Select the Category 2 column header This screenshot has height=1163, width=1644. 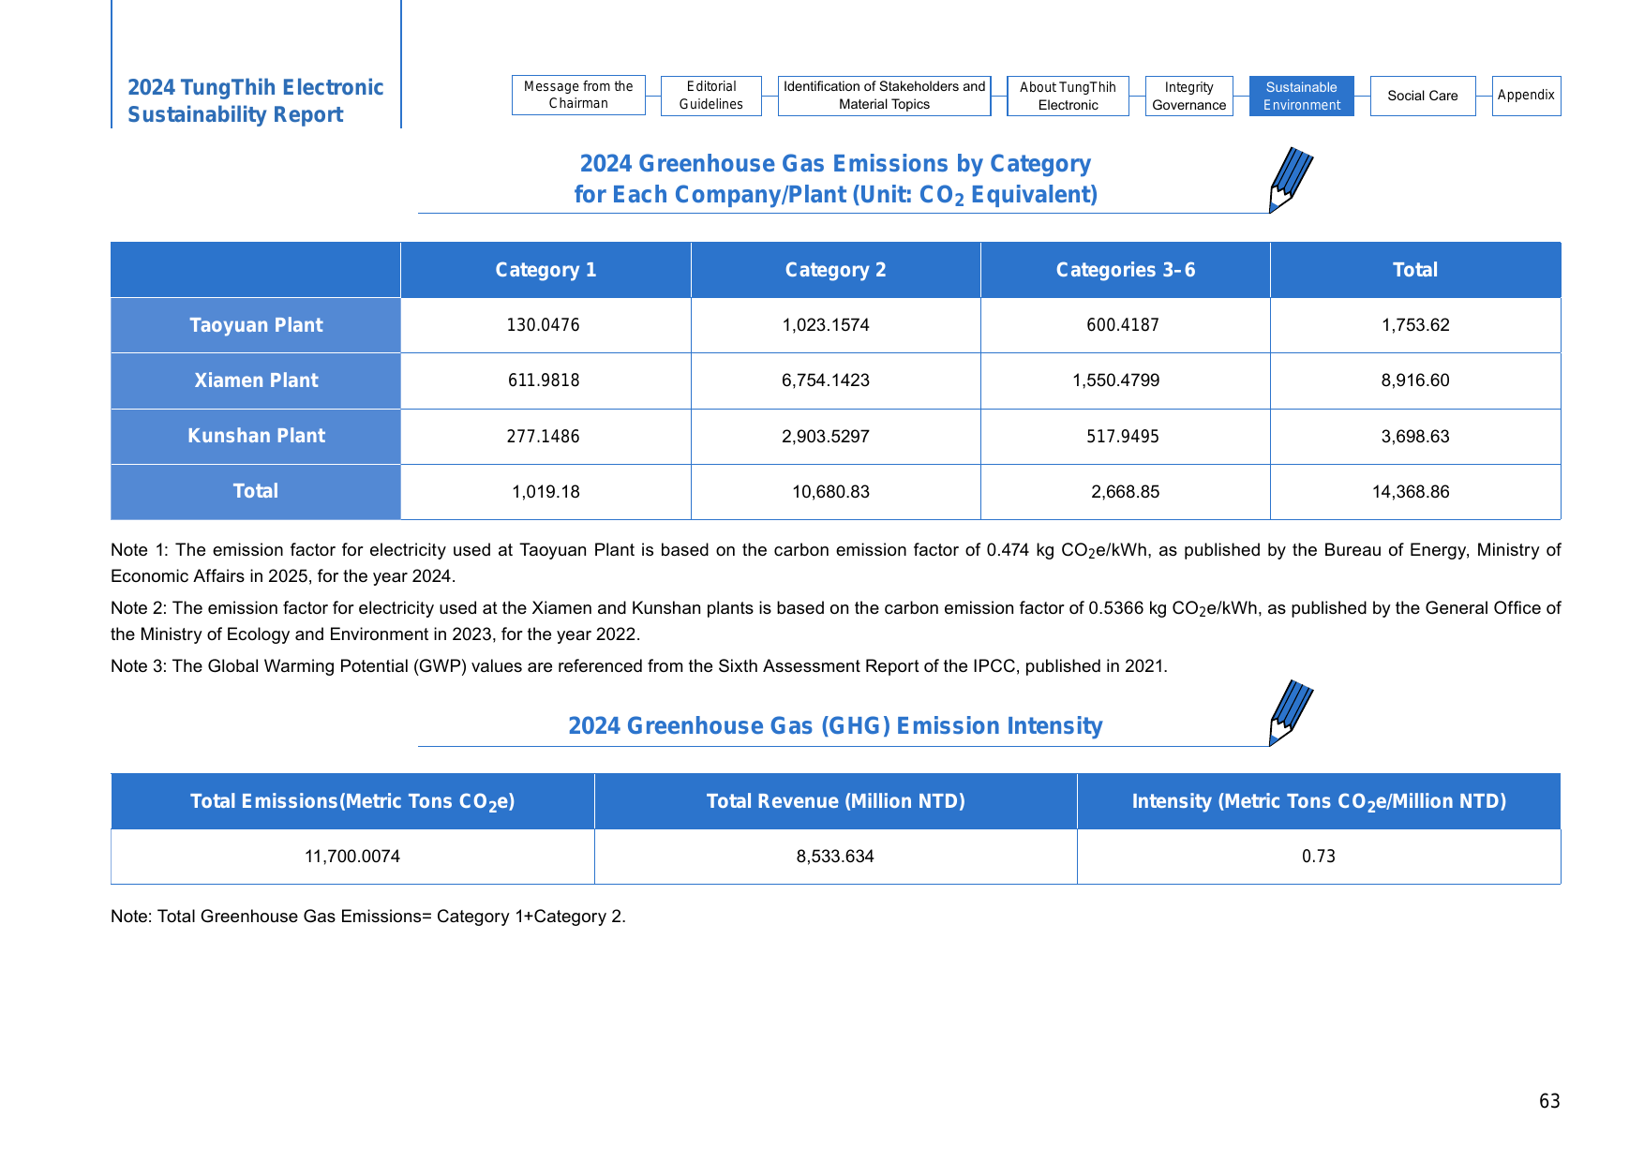(x=835, y=270)
